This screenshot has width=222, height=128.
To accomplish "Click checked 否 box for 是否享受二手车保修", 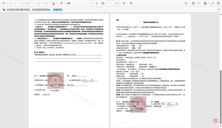I will point(137,72).
